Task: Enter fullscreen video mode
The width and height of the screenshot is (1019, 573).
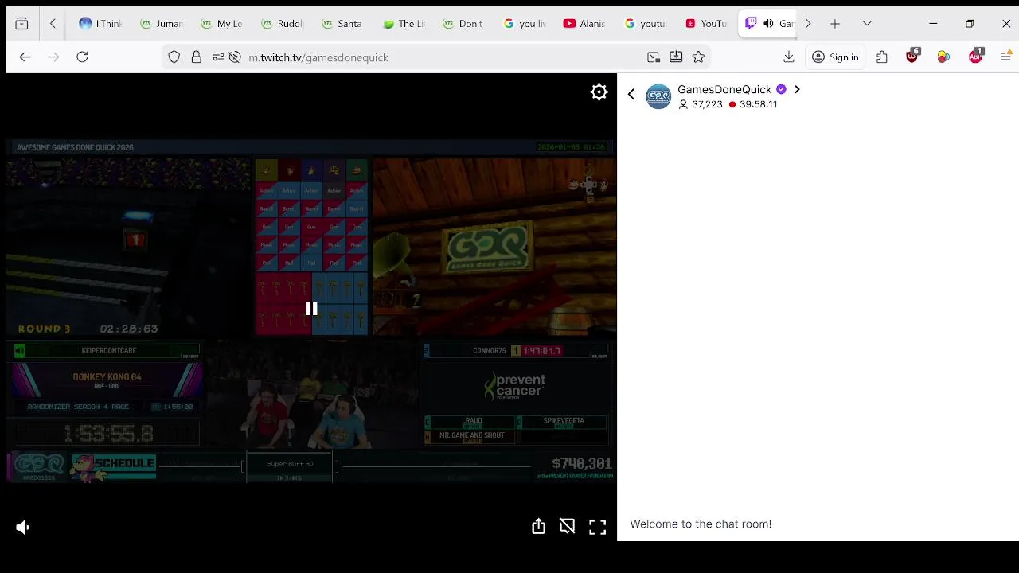Action: click(x=598, y=527)
